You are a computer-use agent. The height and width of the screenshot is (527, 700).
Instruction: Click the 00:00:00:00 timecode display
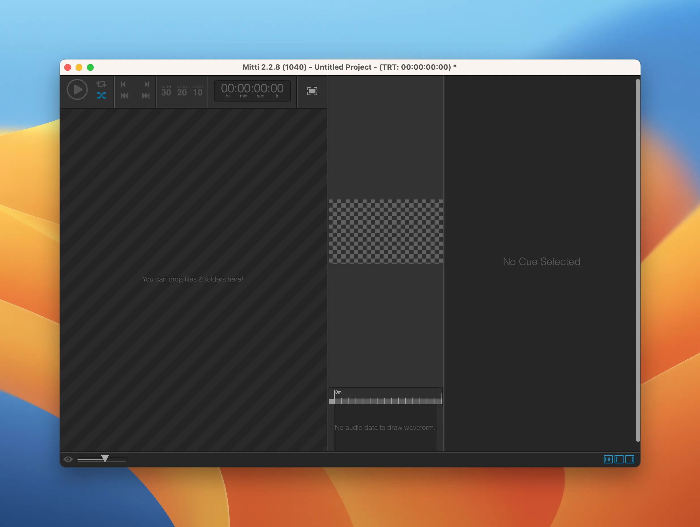(252, 91)
